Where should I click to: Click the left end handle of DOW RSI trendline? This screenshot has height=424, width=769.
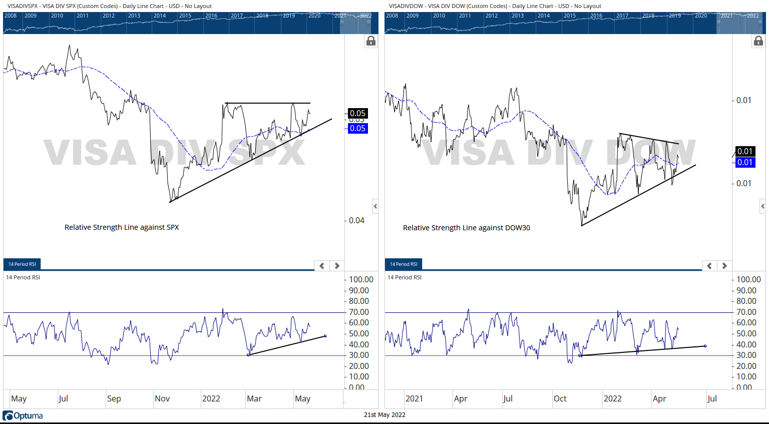[x=580, y=355]
